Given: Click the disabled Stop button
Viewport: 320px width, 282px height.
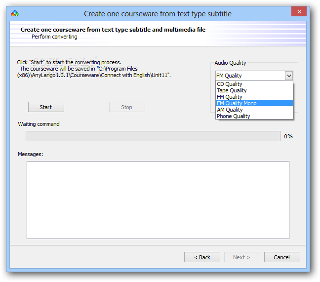Looking at the screenshot, I should coord(127,107).
